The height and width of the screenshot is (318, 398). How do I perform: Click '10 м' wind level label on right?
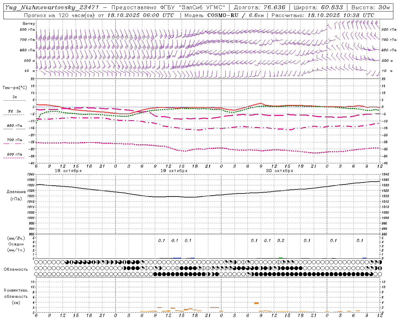[386, 71]
